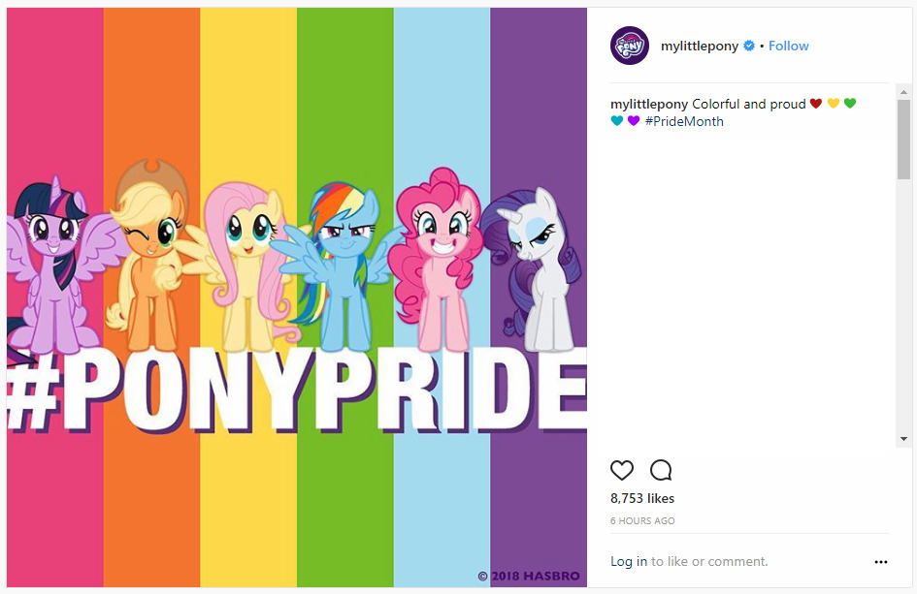Click the speech bubble comment icon
Screen dimensions: 917x594
point(661,471)
